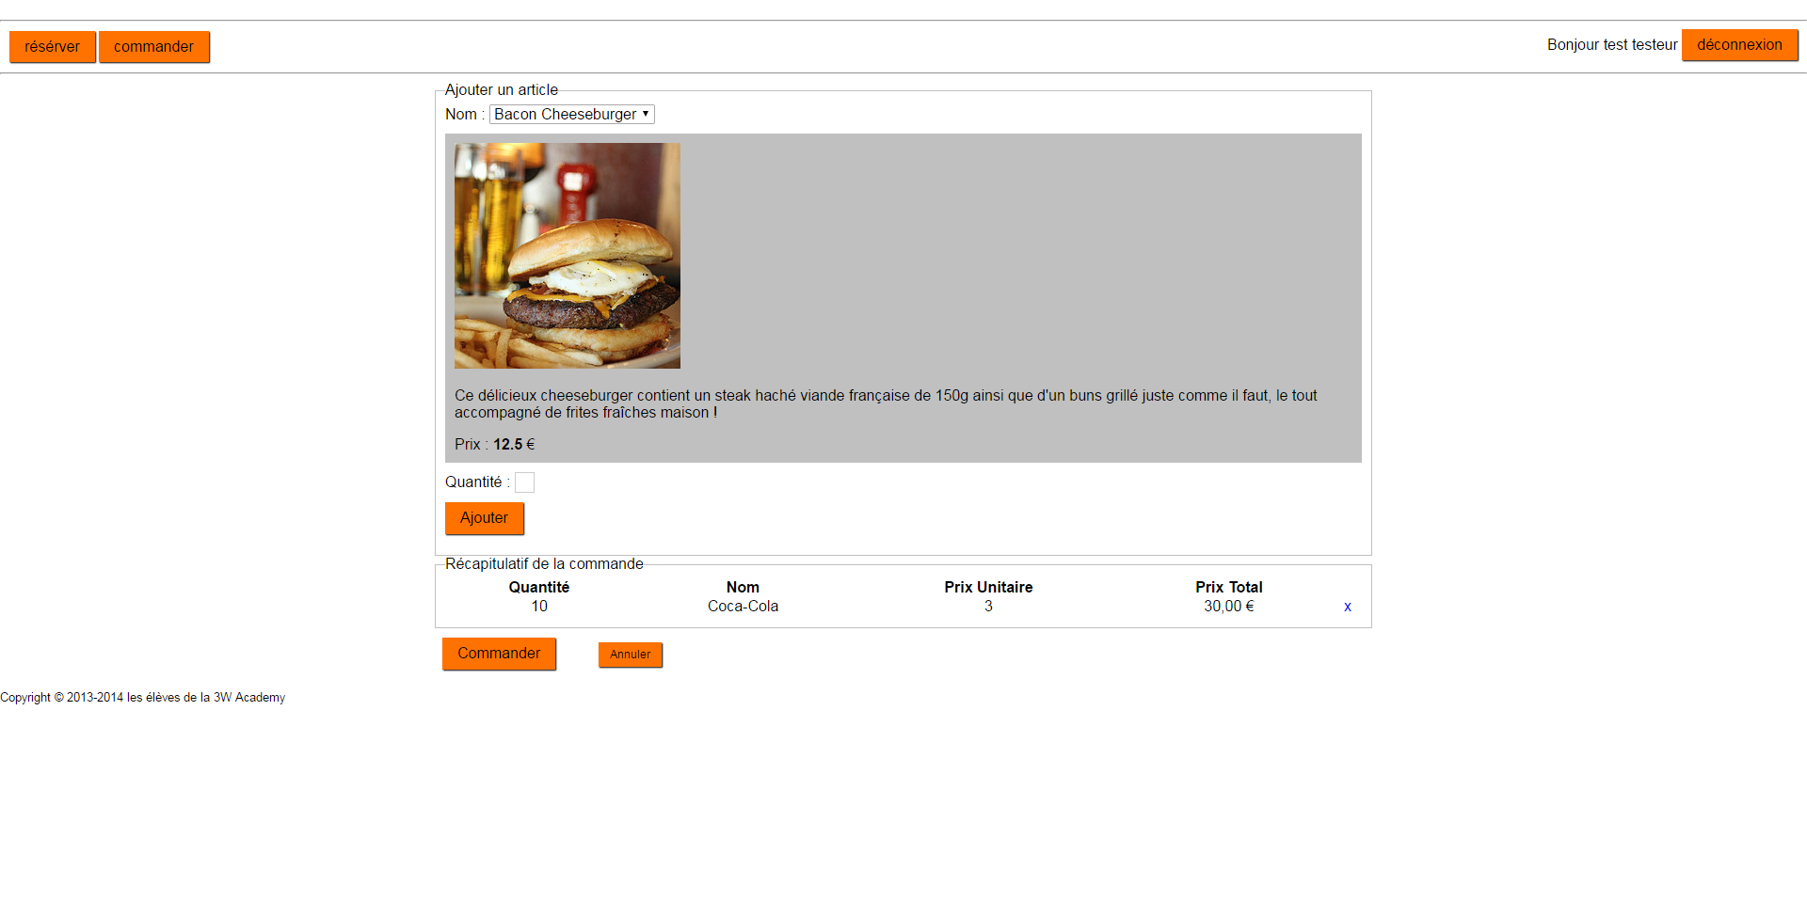The image size is (1807, 916).
Task: Add the article with the Ajouter button
Action: [485, 518]
